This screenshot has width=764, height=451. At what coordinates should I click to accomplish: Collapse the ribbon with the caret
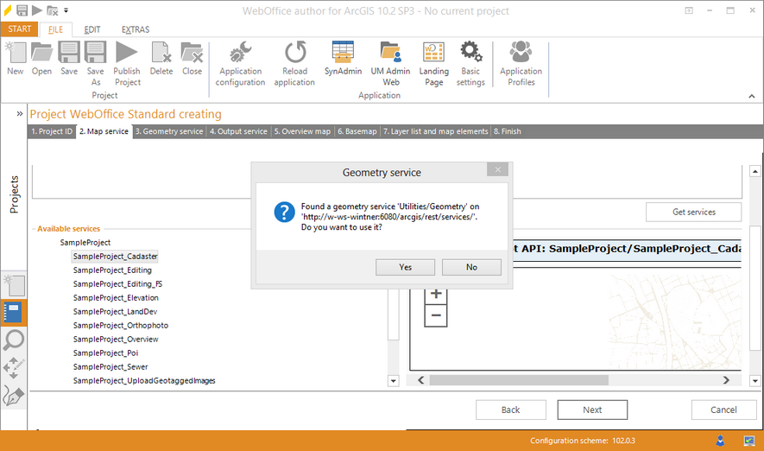(x=752, y=96)
